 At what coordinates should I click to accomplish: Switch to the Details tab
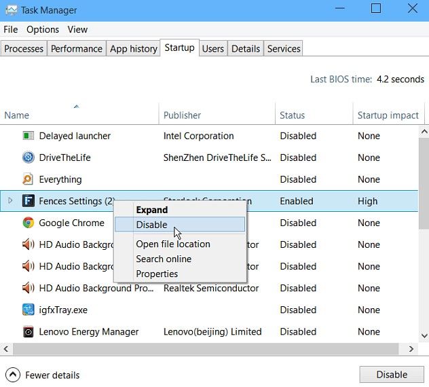tap(246, 49)
